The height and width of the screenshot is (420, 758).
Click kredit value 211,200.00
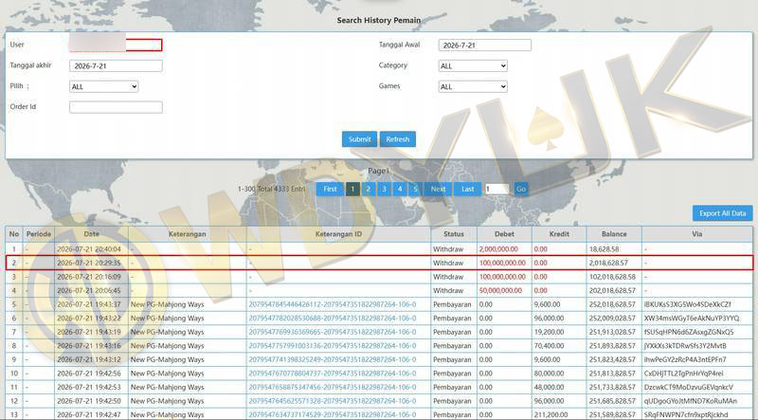[550, 414]
